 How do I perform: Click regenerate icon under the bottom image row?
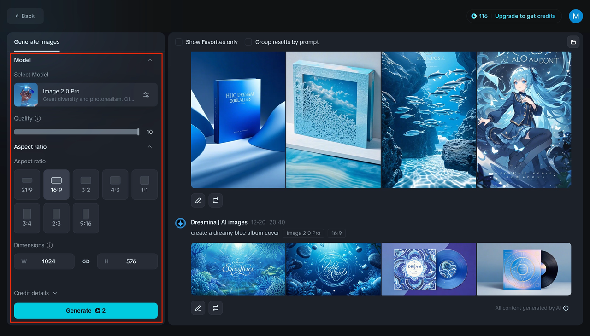216,308
